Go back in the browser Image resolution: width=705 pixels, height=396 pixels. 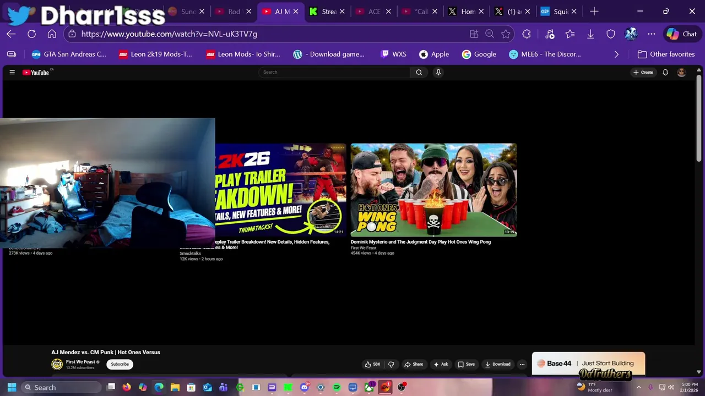point(11,34)
